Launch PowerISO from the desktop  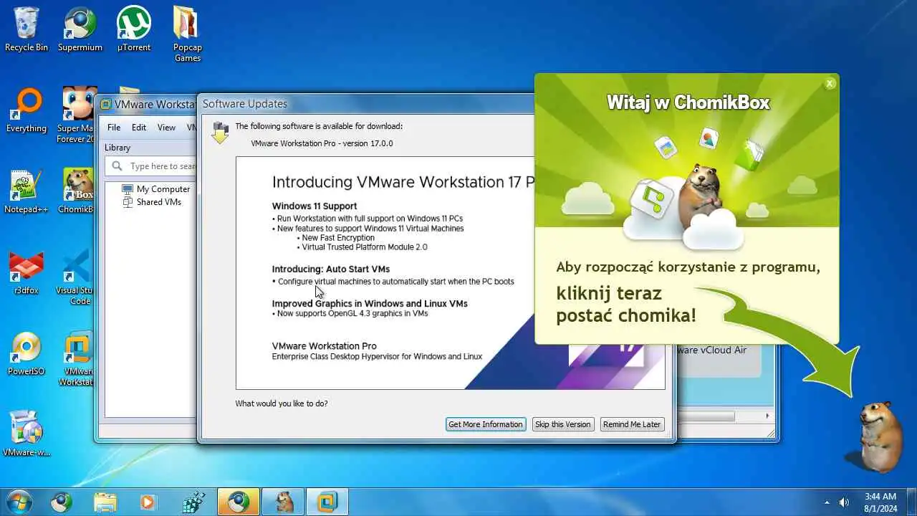[x=27, y=354]
